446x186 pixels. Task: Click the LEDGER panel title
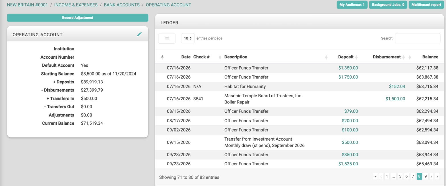[169, 22]
